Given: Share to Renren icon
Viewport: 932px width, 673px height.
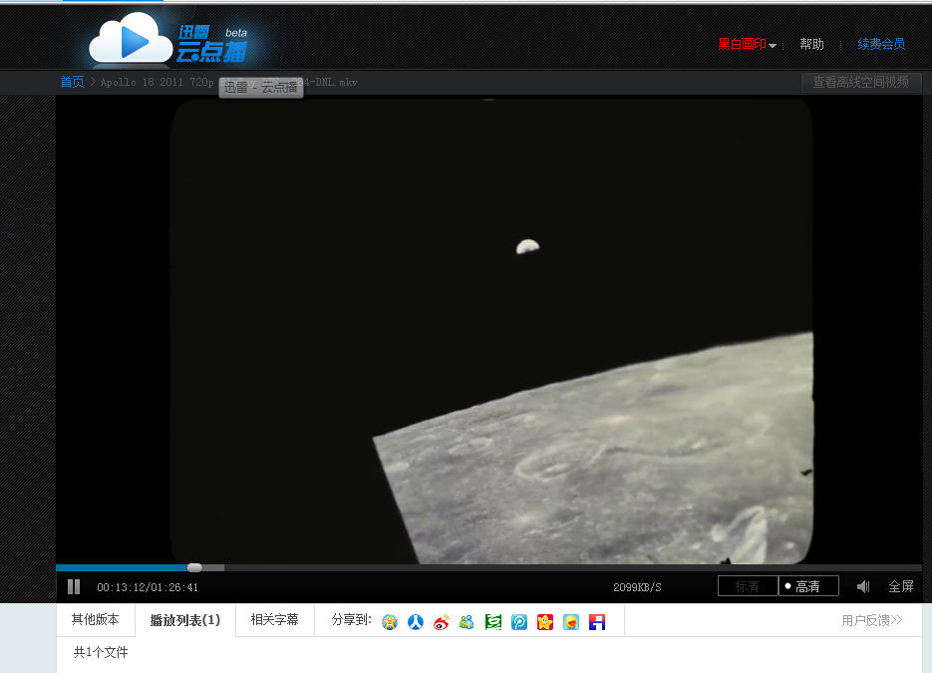Looking at the screenshot, I should coord(416,622).
